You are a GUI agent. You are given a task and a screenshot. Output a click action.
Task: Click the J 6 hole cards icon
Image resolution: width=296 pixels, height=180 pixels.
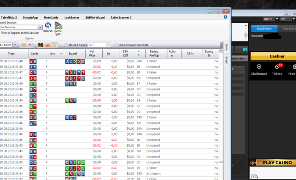click(x=33, y=67)
